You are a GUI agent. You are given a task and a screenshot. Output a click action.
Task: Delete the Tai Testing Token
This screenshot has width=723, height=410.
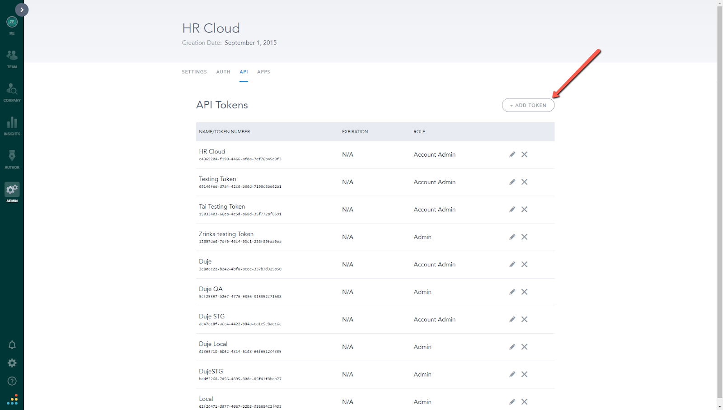pos(524,210)
